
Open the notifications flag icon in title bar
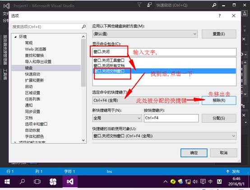[139, 5]
